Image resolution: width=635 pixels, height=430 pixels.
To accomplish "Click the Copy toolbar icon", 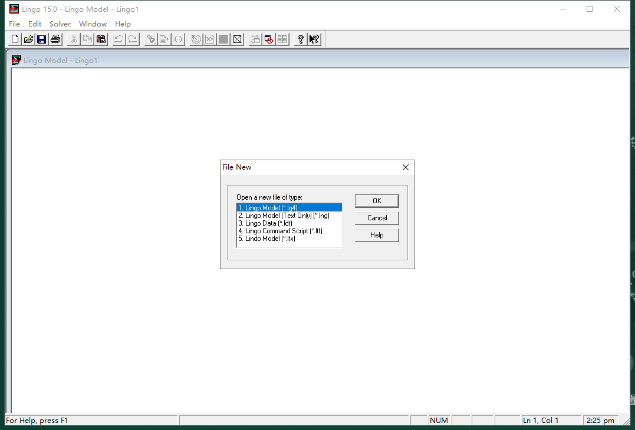I will pos(87,39).
